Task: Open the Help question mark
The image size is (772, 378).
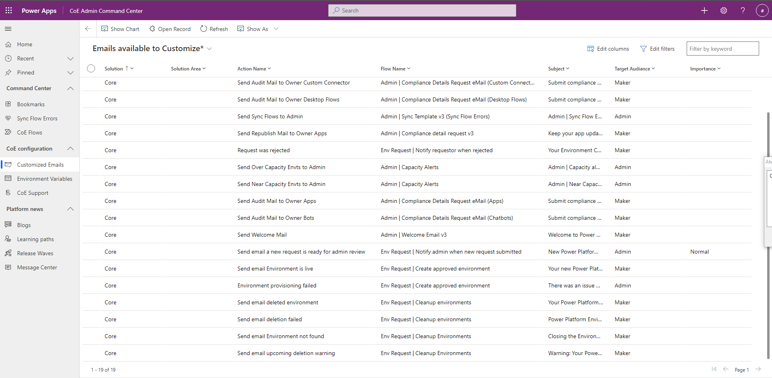Action: (743, 10)
